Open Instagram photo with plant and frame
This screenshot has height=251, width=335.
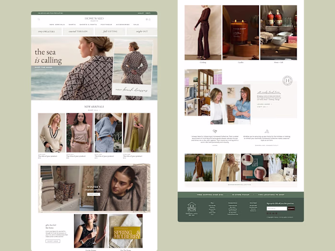pyautogui.click(x=283, y=167)
